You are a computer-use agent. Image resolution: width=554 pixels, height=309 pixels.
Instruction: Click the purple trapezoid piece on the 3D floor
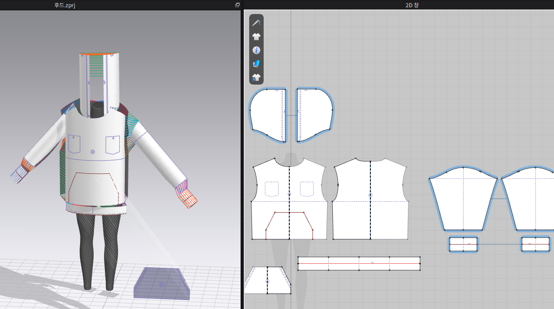pos(161,284)
